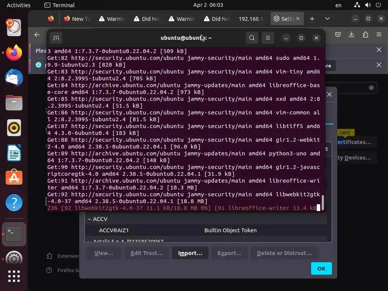Image resolution: width=388 pixels, height=291 pixels.
Task: Switch to the first Warning tab
Action: [x=112, y=19]
